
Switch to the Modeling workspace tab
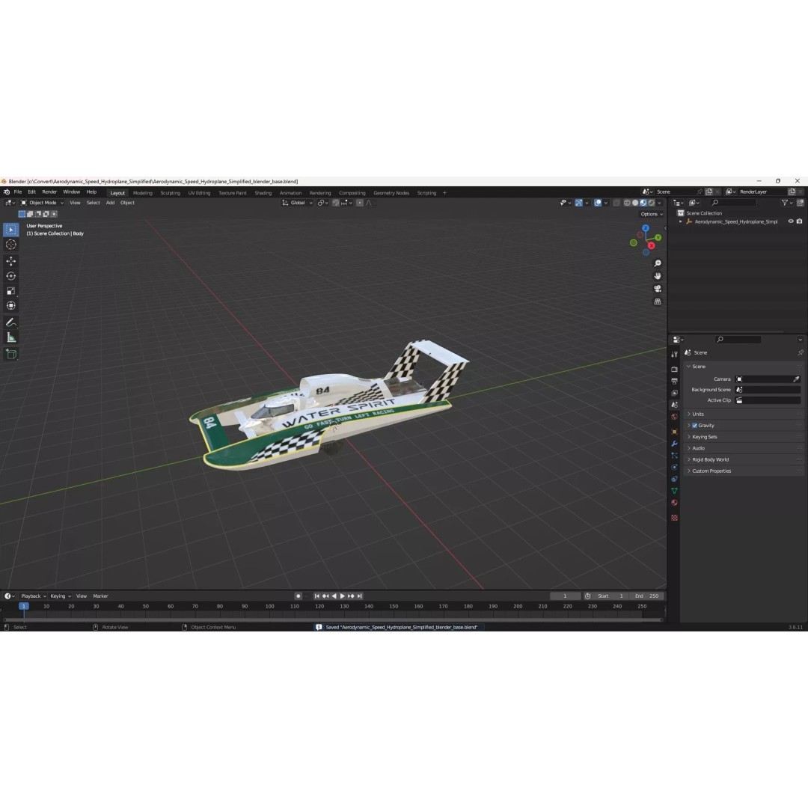[x=143, y=193]
